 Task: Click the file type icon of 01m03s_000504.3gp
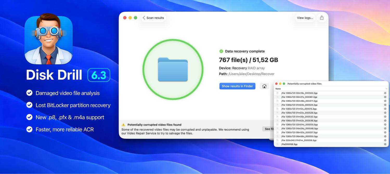277,105
